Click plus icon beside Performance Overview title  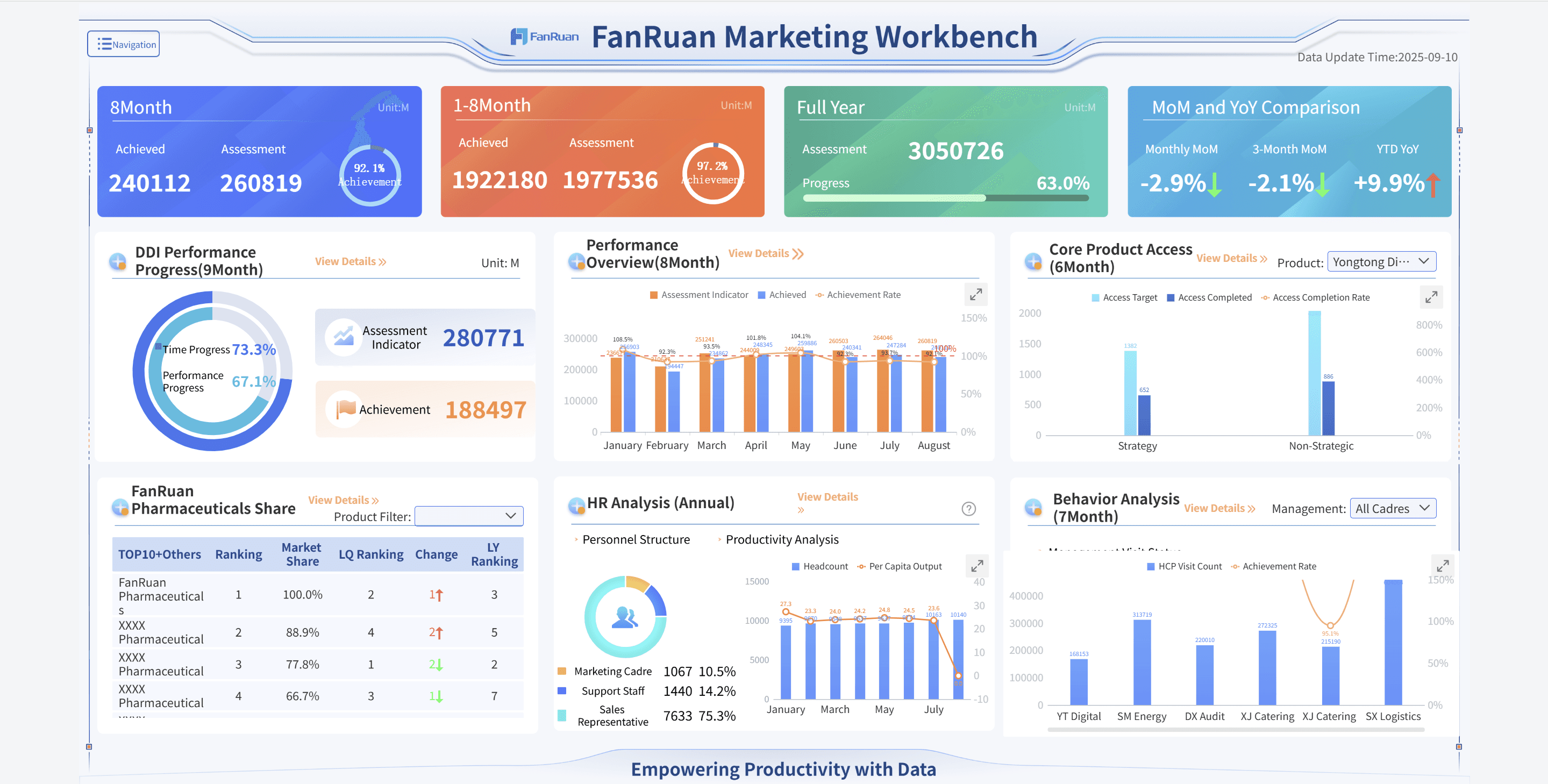(576, 261)
